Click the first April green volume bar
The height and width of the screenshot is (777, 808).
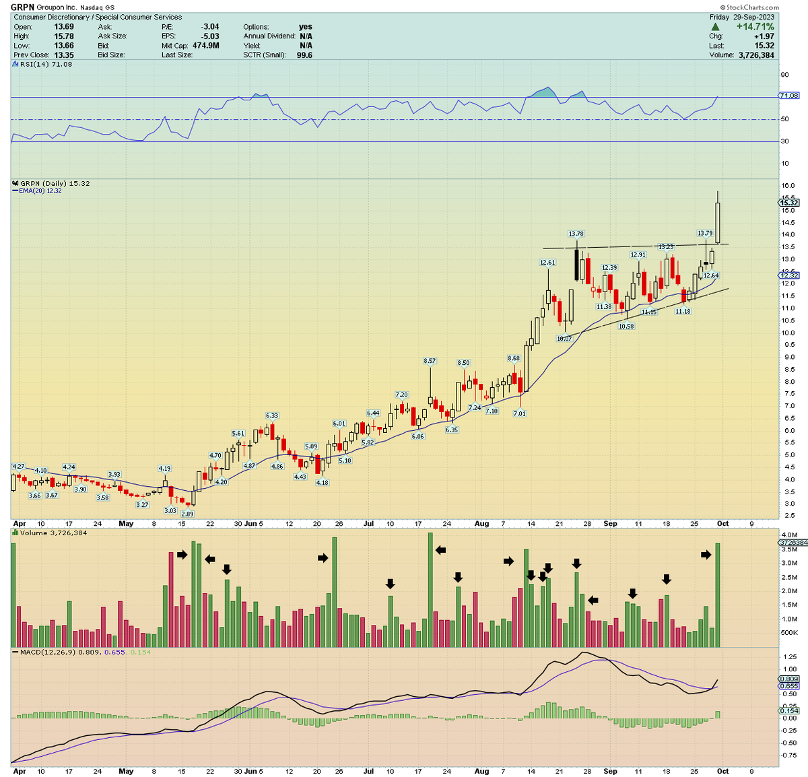[13, 595]
